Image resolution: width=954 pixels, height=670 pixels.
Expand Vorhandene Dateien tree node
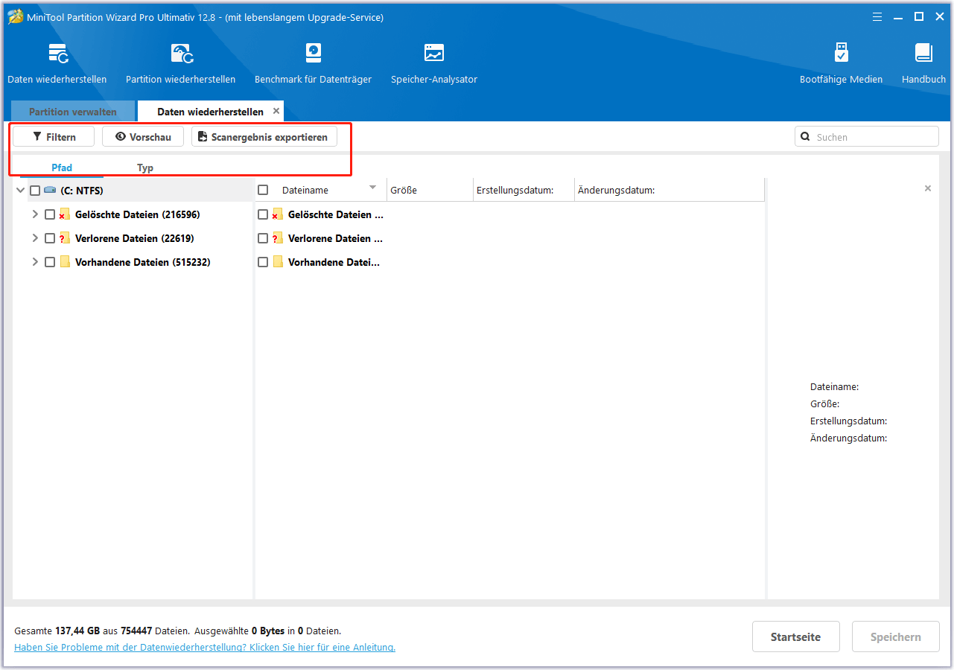35,262
